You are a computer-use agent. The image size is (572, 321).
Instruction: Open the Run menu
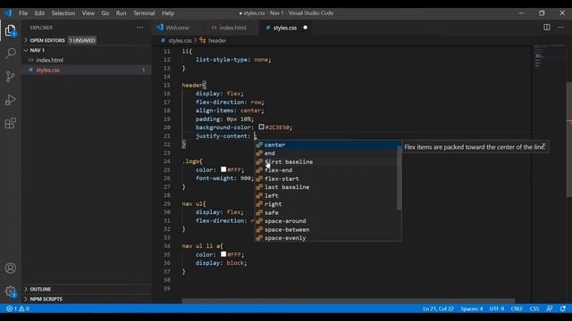click(x=121, y=13)
